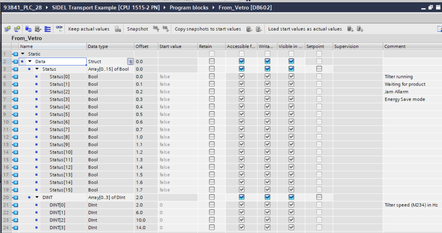Click 'Tilter speed (M234) in Hz' comment
The height and width of the screenshot is (233, 442).
[x=412, y=205]
